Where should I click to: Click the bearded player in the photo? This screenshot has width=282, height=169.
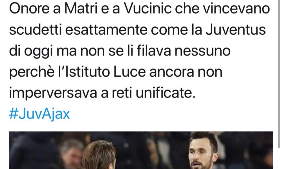coord(204,151)
